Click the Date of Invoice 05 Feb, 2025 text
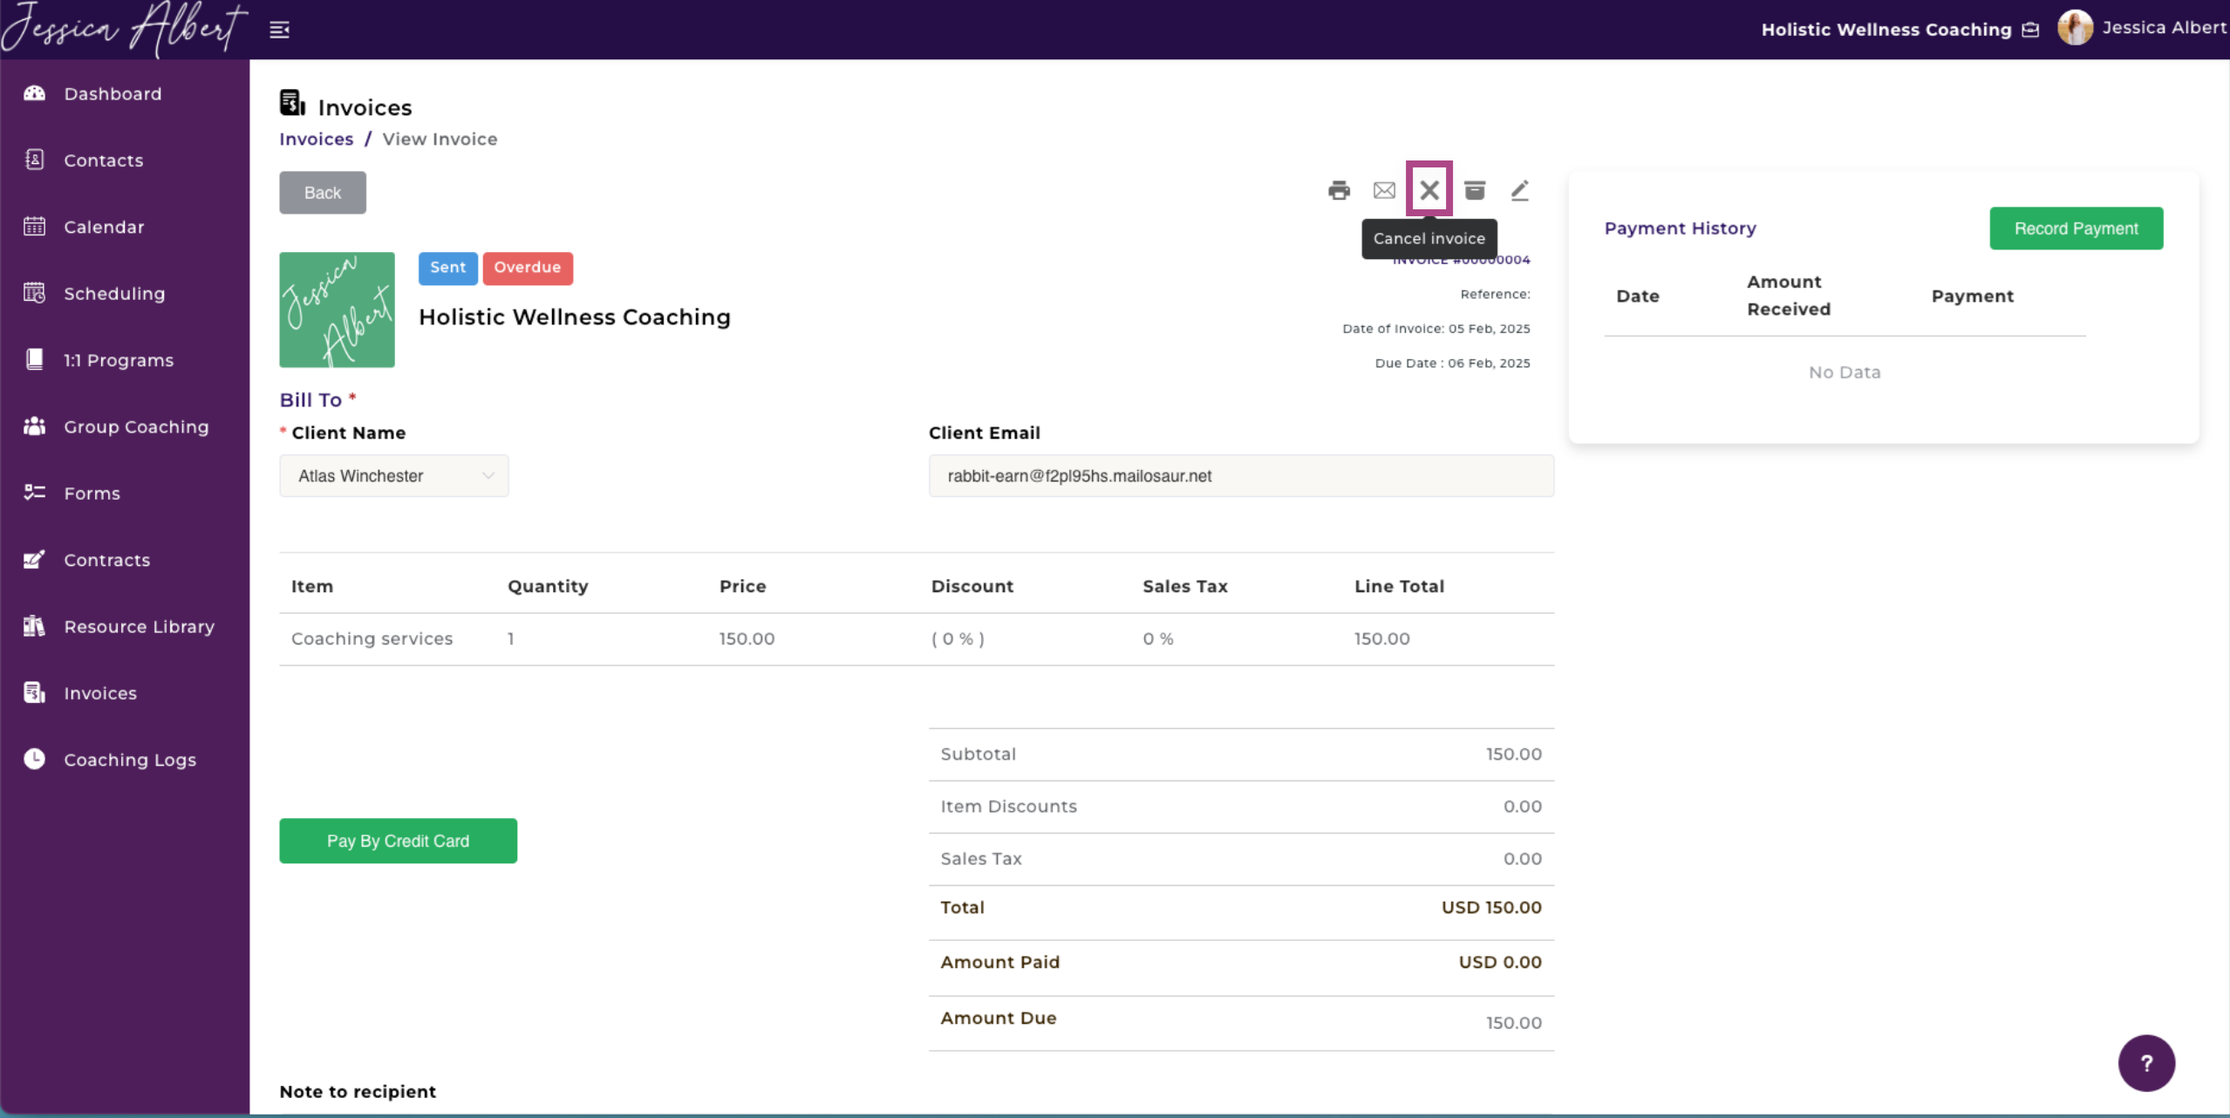The height and width of the screenshot is (1118, 2230). tap(1436, 329)
